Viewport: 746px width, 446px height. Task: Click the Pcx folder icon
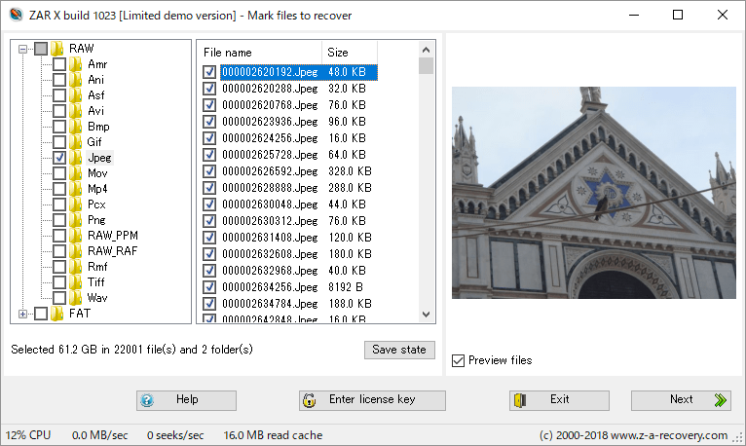(76, 204)
